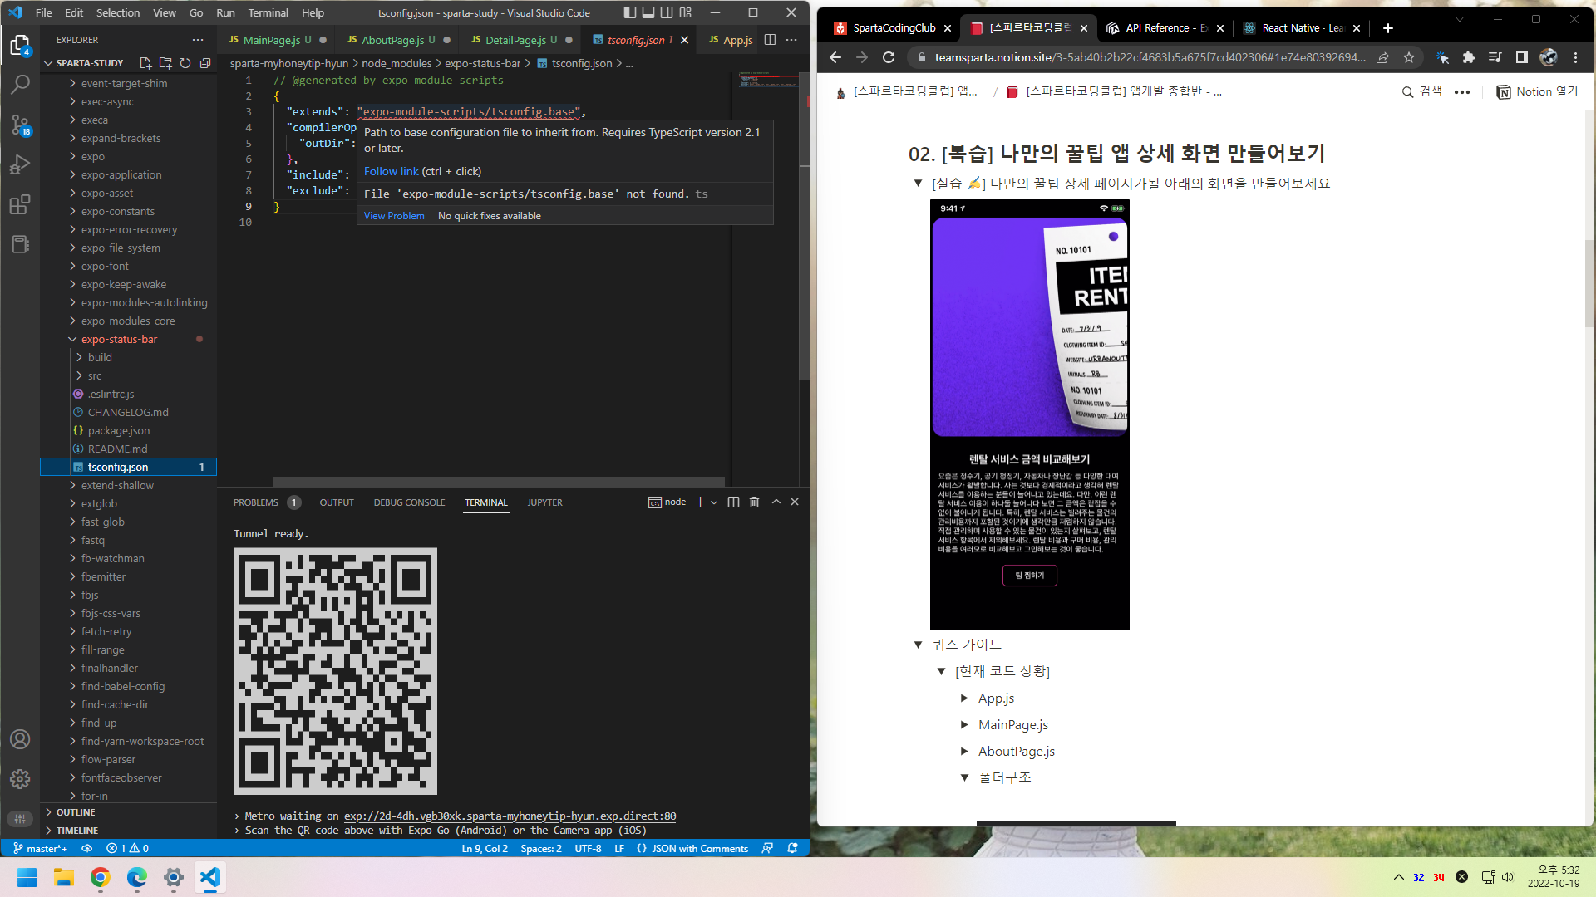The image size is (1596, 897).
Task: Open Chrome from Windows taskbar
Action: coord(100,877)
